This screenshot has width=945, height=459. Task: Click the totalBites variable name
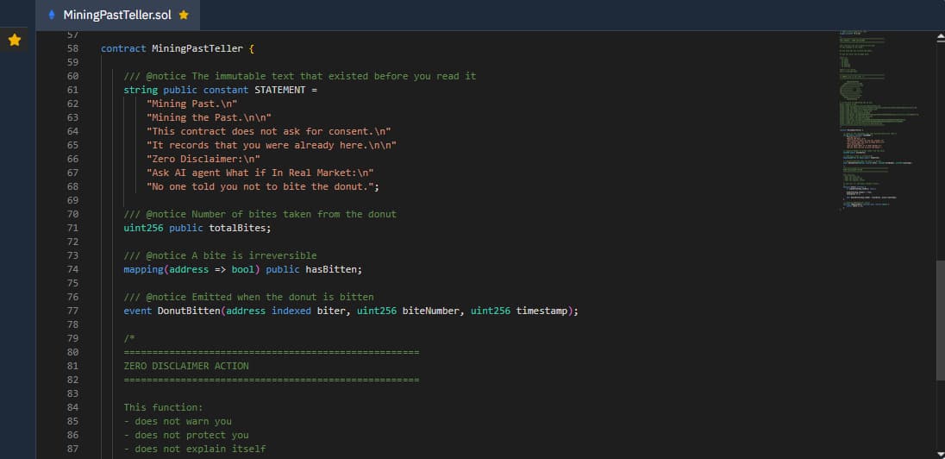tap(239, 228)
